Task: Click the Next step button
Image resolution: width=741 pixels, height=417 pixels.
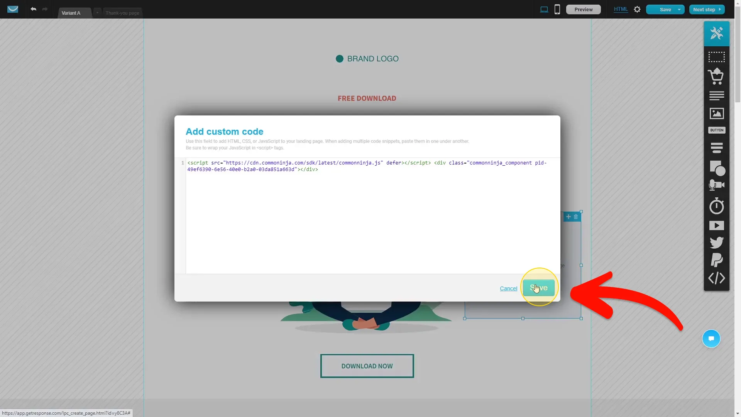Action: [x=707, y=9]
